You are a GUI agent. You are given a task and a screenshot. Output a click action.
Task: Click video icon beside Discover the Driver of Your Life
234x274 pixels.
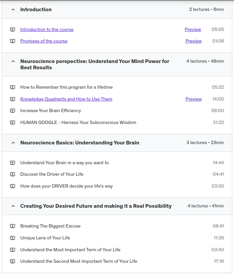13,174
